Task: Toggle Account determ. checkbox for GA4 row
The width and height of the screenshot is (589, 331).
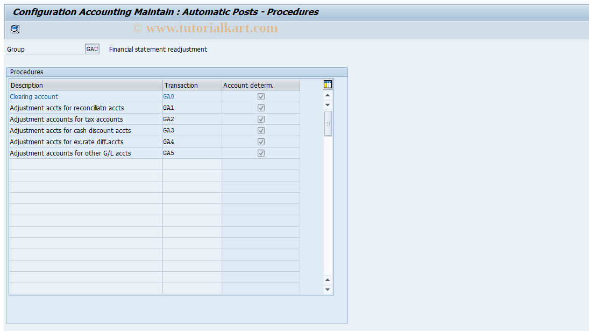Action: point(261,142)
